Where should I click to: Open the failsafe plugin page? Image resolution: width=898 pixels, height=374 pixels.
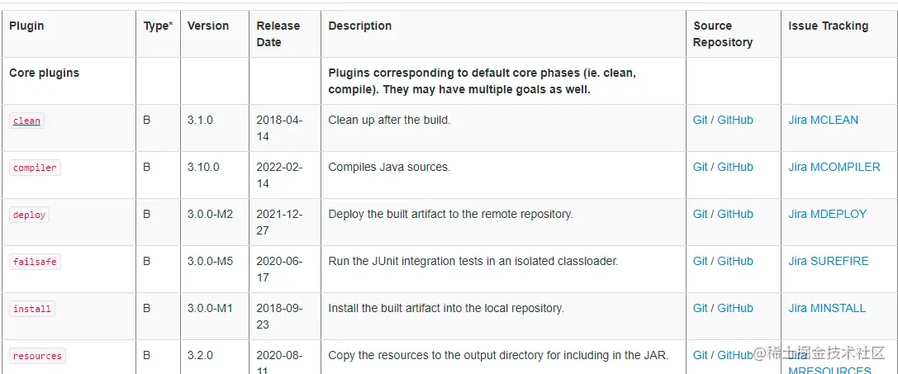click(x=35, y=262)
